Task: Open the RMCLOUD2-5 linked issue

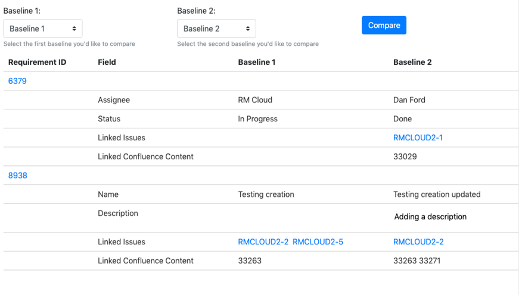Action: point(318,241)
